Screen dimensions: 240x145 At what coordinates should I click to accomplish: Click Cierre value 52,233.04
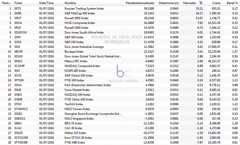(214, 52)
